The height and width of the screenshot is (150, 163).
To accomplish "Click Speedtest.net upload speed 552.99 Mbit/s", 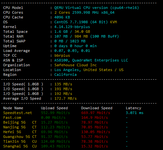I will coord(55,113).
